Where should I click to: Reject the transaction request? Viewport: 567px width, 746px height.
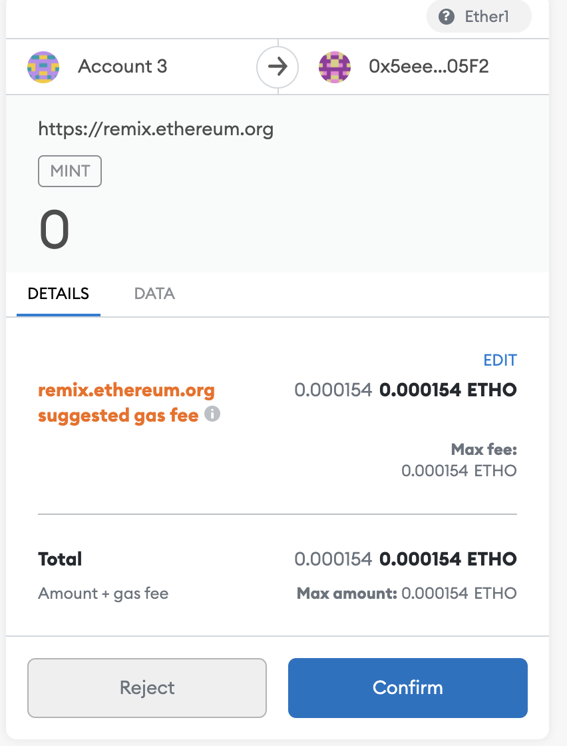tap(147, 688)
